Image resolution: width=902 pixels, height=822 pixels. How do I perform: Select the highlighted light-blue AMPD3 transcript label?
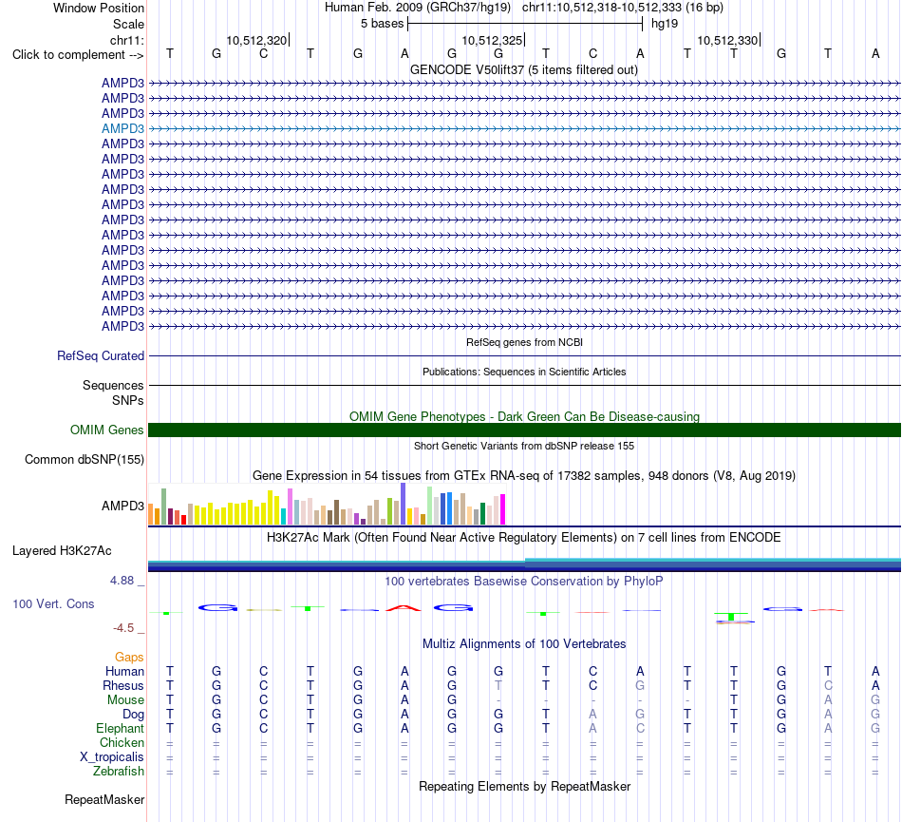[x=122, y=128]
